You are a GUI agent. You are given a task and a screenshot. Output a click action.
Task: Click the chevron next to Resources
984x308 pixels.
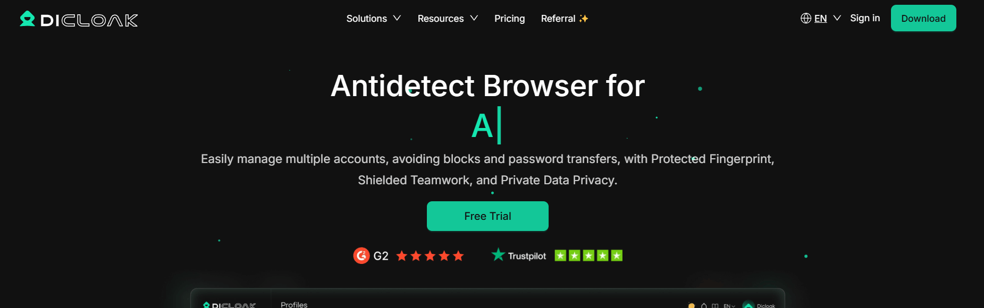[x=474, y=19]
